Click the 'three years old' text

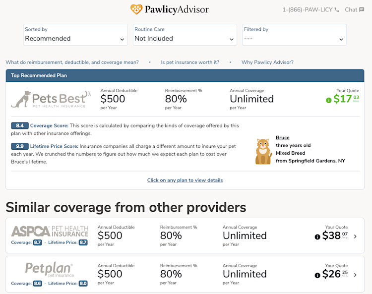pyautogui.click(x=293, y=145)
